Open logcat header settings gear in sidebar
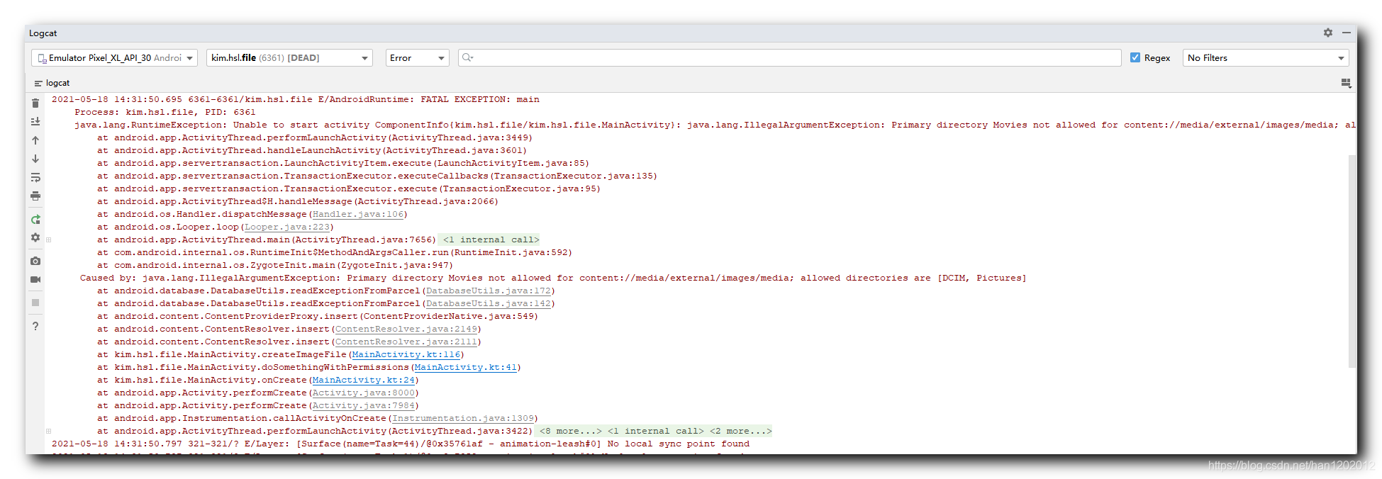The height and width of the screenshot is (479, 1382). click(35, 238)
